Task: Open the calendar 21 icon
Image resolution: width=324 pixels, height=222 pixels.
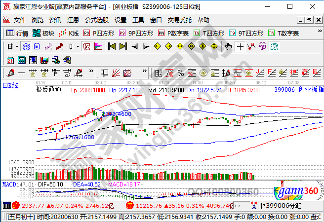Action: 10,60
